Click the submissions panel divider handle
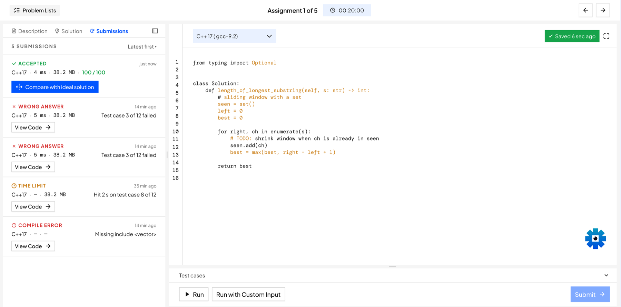The image size is (621, 307). 167,155
